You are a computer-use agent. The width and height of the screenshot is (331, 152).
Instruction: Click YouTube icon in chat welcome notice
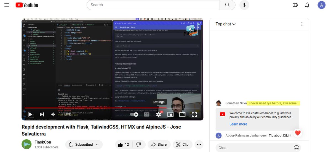coord(223,114)
